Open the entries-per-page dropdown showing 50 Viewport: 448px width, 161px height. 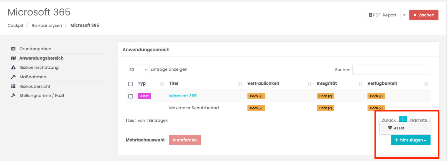tap(138, 69)
